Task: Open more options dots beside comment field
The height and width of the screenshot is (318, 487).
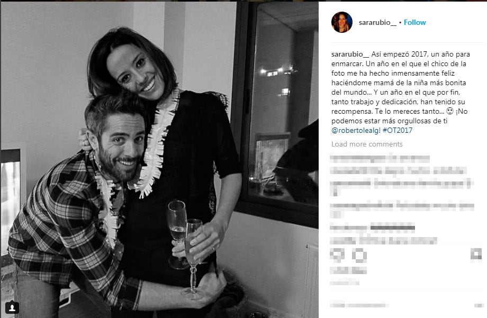Action: 479,305
